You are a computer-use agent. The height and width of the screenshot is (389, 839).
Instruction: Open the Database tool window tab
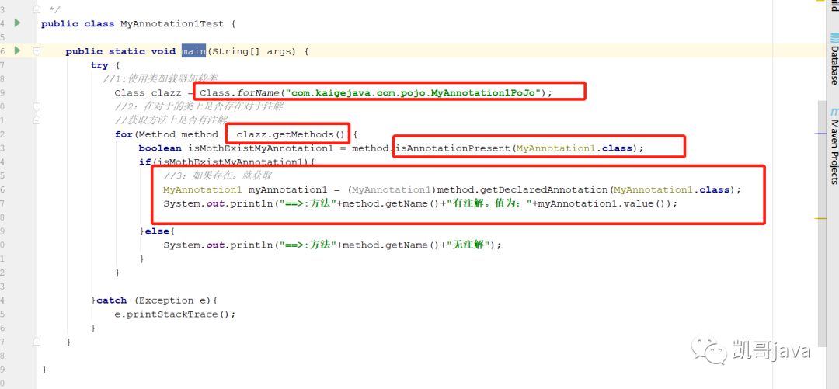tap(834, 59)
